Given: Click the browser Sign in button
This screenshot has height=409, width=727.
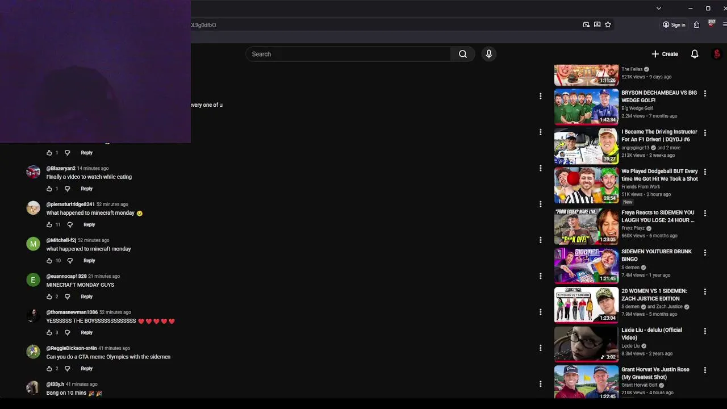Looking at the screenshot, I should 674,24.
